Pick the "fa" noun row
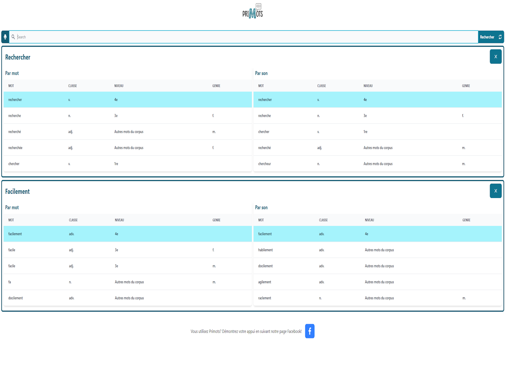 10,282
